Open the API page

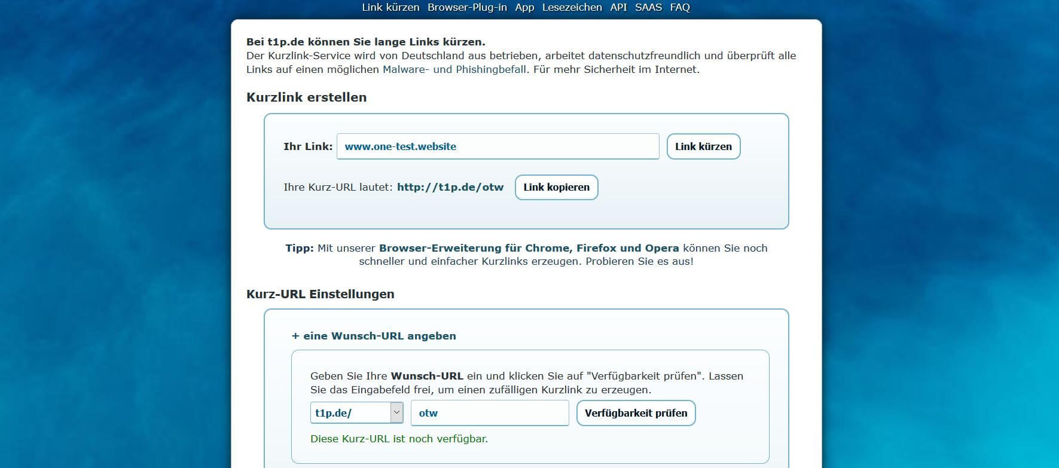click(618, 7)
